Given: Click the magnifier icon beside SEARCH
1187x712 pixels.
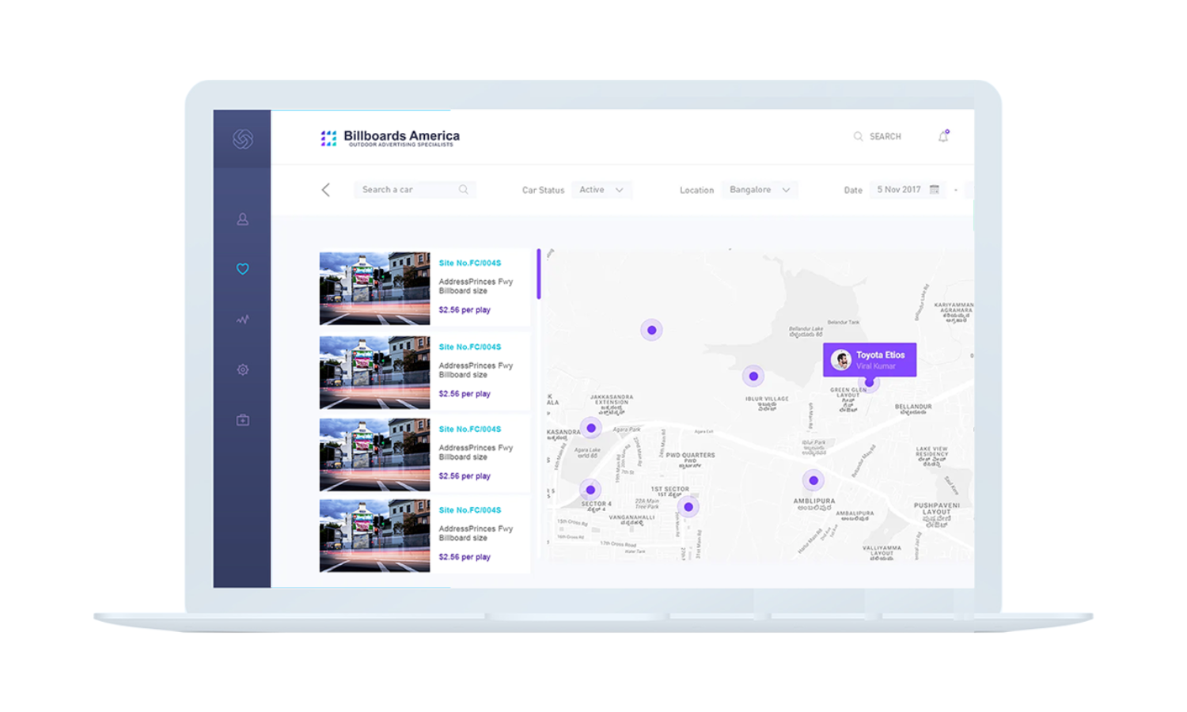Looking at the screenshot, I should click(858, 136).
